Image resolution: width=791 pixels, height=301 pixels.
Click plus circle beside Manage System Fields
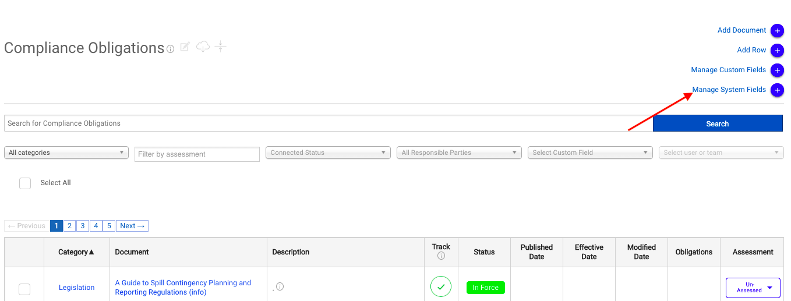(x=777, y=90)
